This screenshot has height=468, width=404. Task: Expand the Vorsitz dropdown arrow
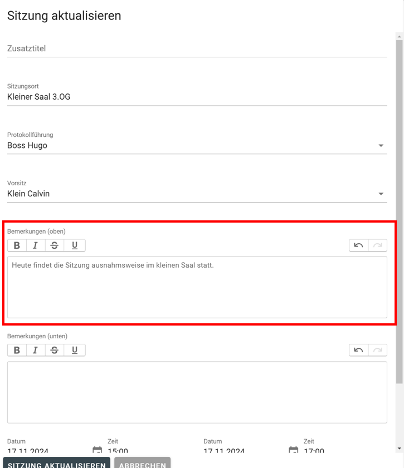pos(381,194)
